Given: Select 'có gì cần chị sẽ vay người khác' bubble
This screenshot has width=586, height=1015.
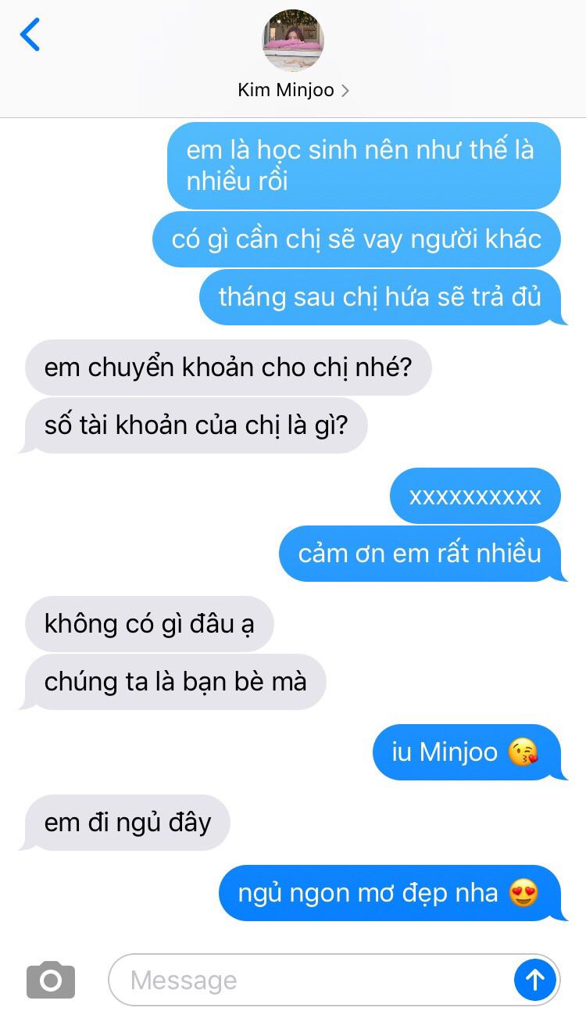Looking at the screenshot, I should click(x=356, y=239).
